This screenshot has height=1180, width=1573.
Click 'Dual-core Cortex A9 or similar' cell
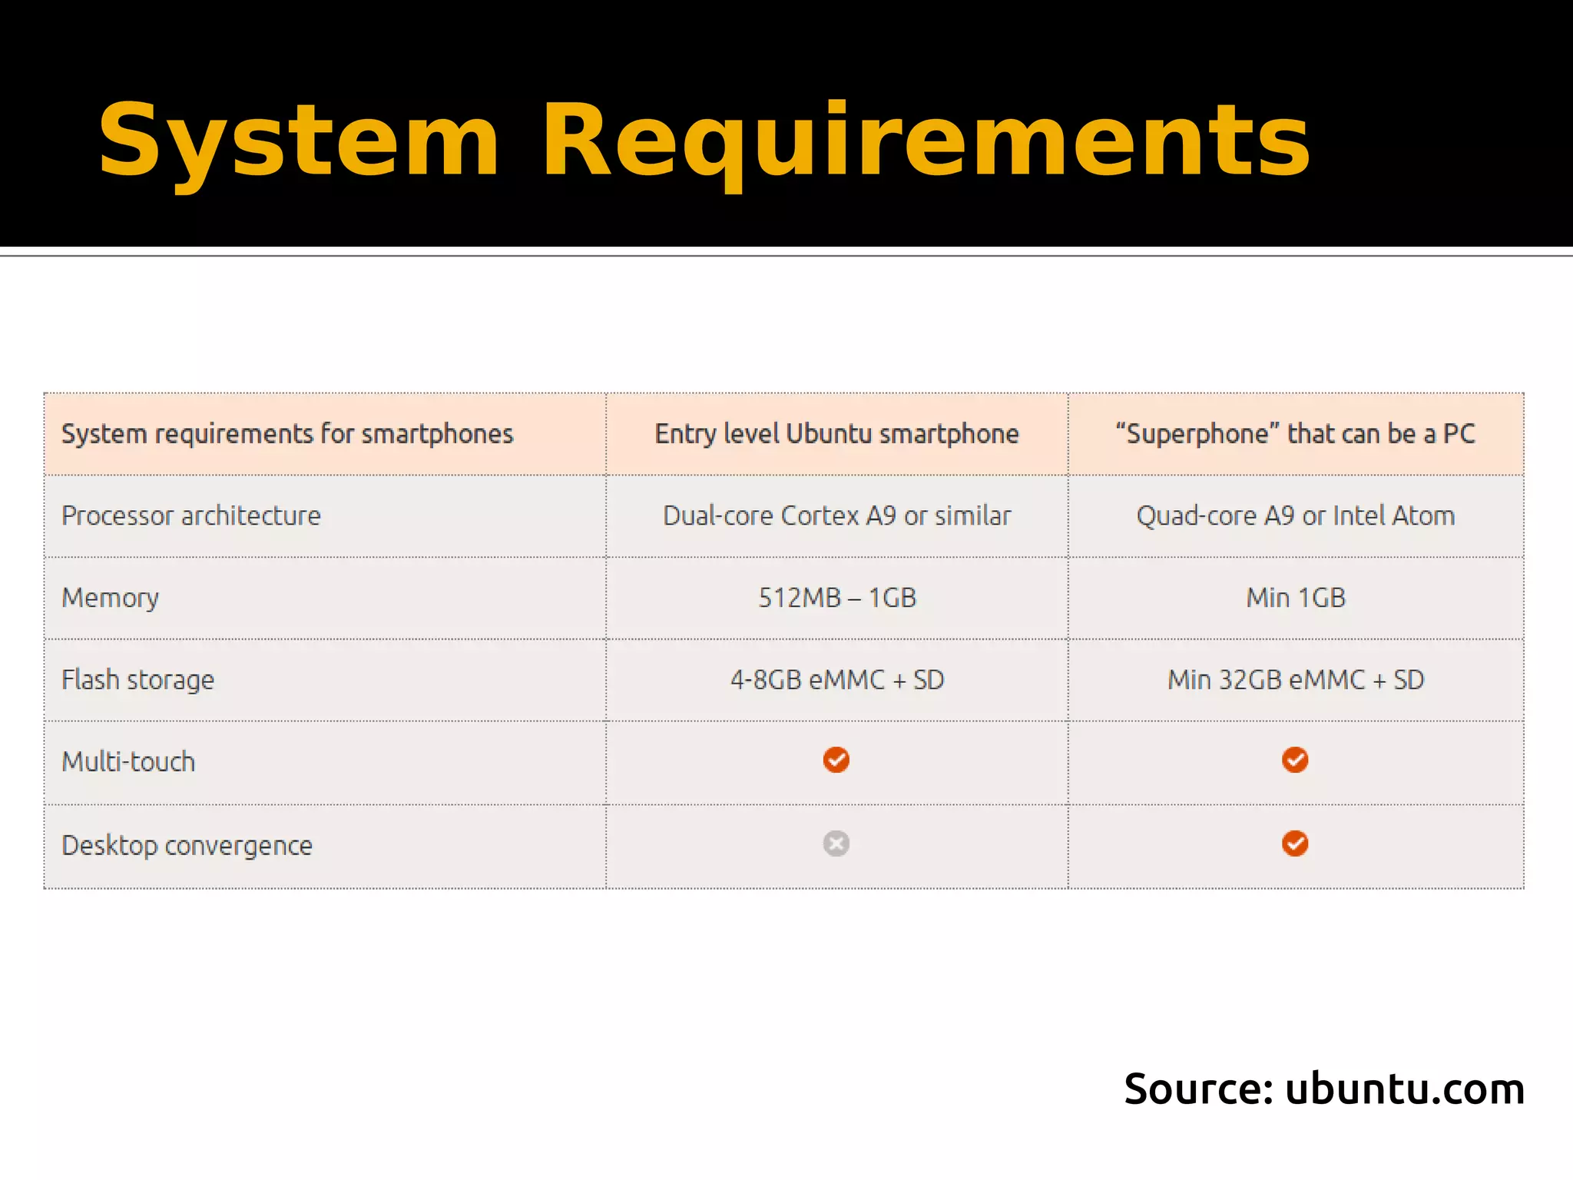836,515
